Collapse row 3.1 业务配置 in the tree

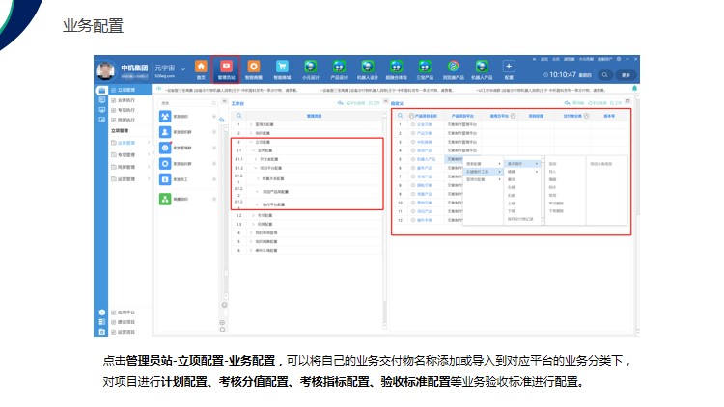[254, 150]
